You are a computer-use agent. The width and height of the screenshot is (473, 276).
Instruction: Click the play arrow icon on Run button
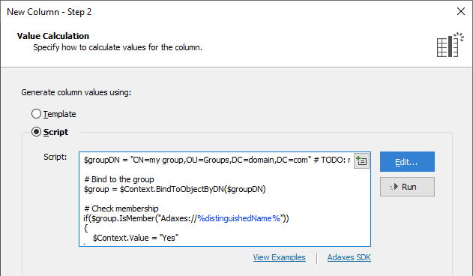tap(394, 187)
